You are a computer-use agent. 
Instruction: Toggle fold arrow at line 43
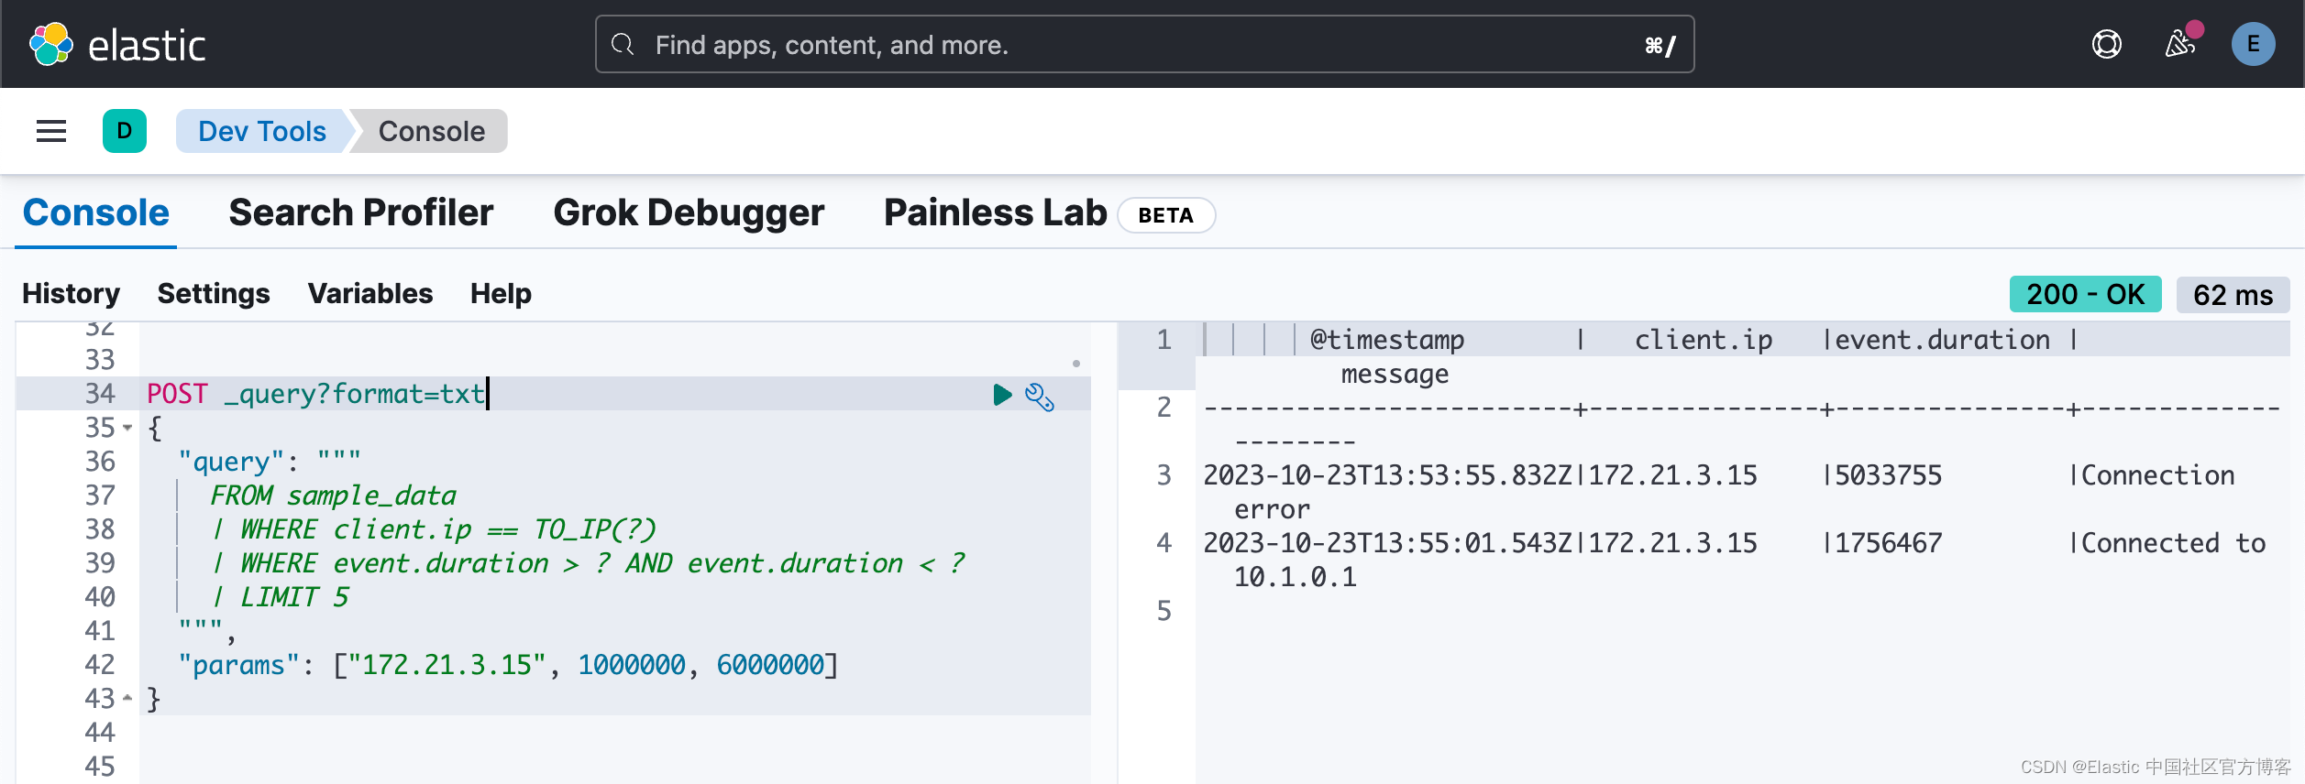[127, 698]
